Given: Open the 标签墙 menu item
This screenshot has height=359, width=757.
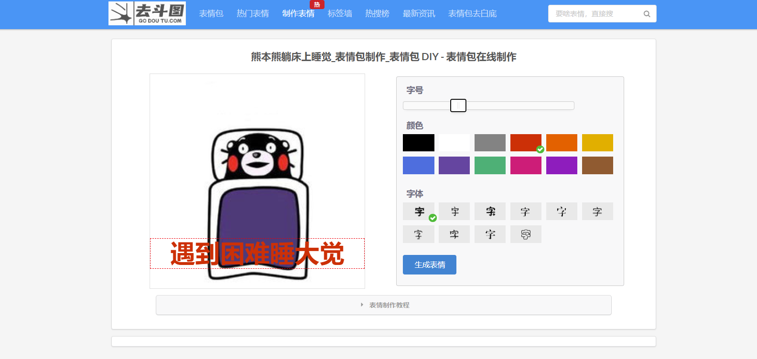Looking at the screenshot, I should (x=340, y=14).
